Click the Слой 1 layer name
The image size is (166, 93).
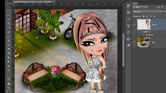coord(154,25)
